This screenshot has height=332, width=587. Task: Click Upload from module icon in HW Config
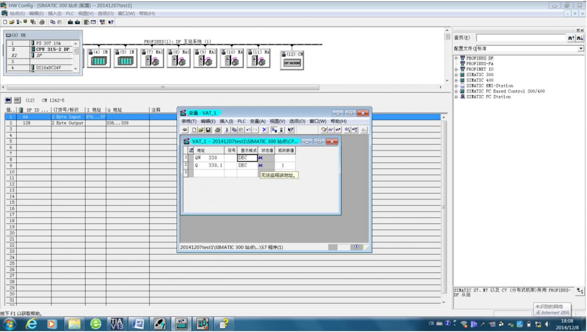click(77, 22)
